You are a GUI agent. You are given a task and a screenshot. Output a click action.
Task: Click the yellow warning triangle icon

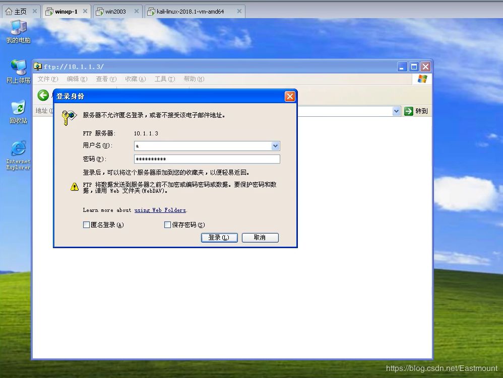(x=75, y=187)
